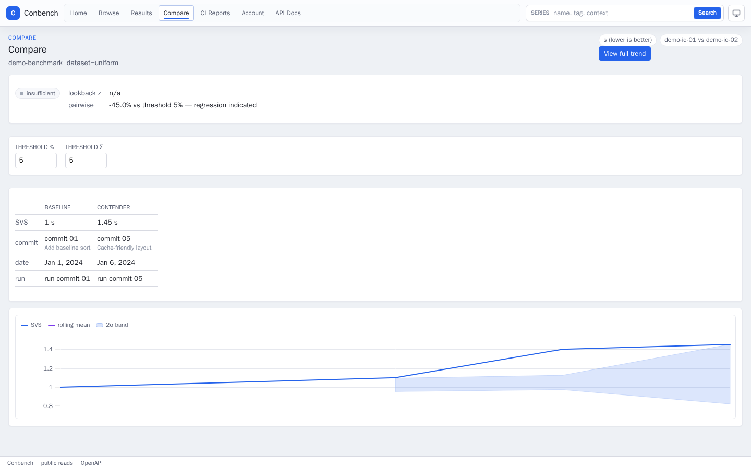Click the 1.4 y-axis label on chart
751x469 pixels.
tap(48, 349)
